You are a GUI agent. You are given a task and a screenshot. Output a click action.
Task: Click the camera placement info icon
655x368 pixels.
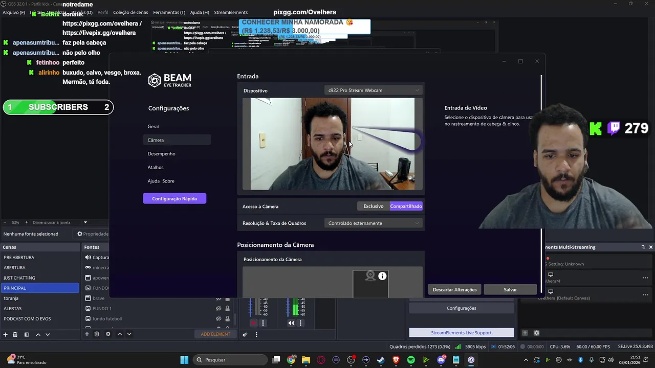(382, 276)
